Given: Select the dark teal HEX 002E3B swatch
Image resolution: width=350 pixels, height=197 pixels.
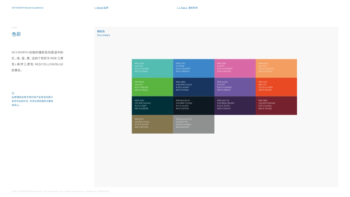Looking at the screenshot, I should 152,105.
